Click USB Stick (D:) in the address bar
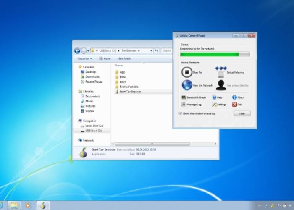 [108, 51]
